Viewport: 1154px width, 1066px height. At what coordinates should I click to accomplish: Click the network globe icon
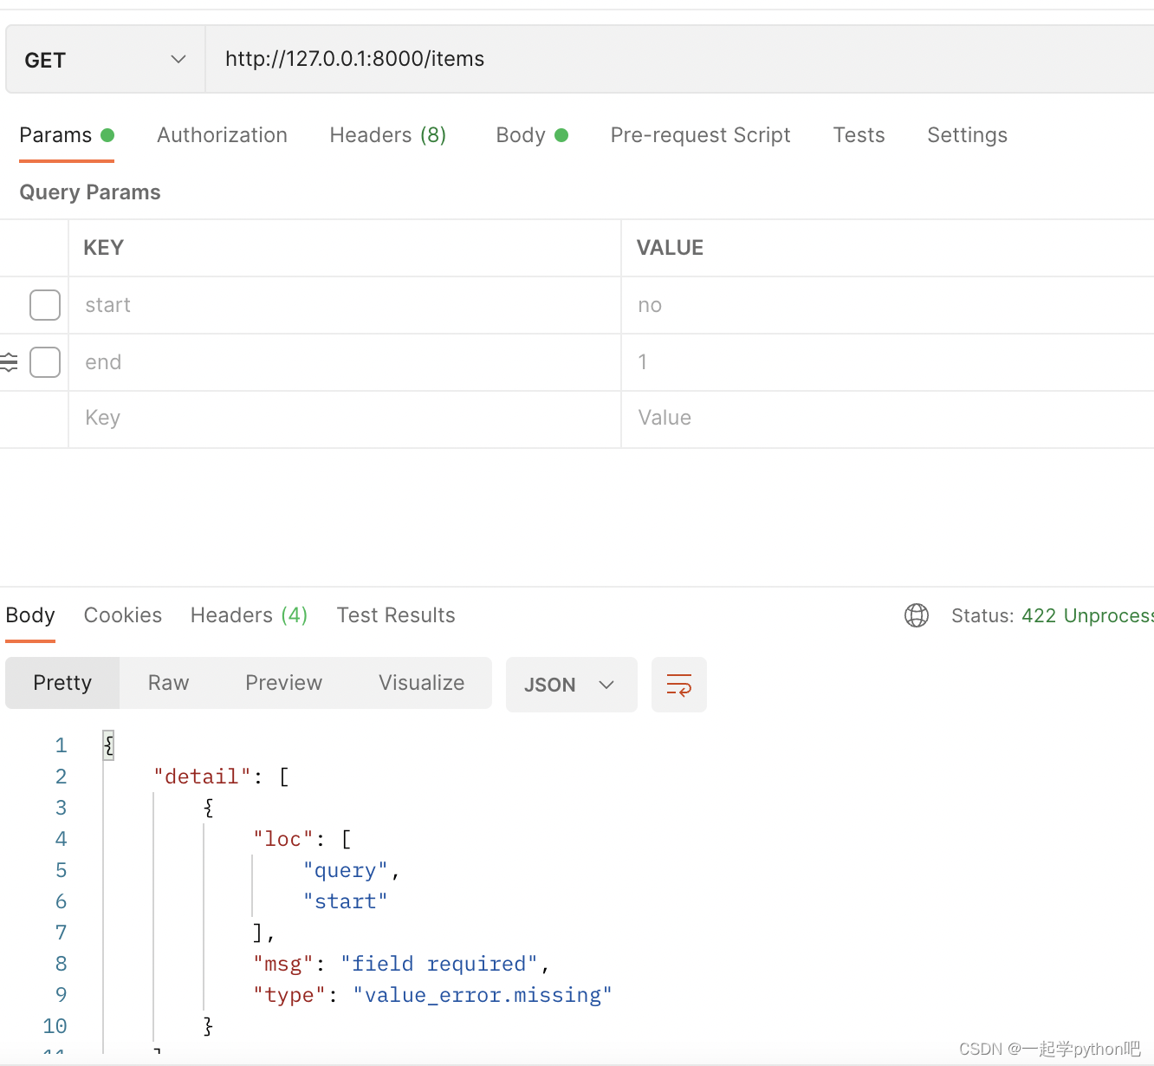click(x=917, y=615)
